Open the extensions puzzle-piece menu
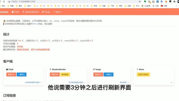179x101 pixels. pyautogui.click(x=174, y=2)
